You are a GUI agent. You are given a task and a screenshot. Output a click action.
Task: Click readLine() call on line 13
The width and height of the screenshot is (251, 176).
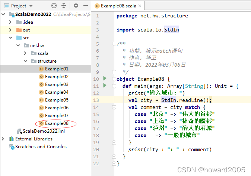click(194, 100)
